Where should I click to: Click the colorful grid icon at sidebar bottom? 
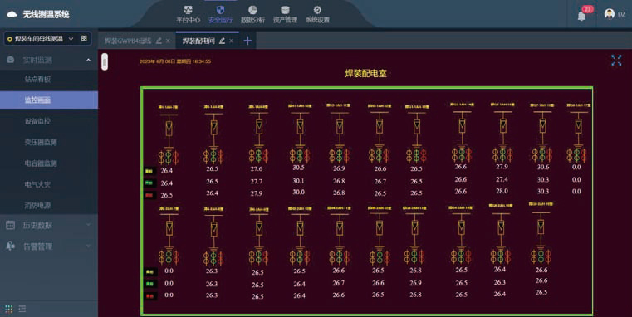(9, 309)
